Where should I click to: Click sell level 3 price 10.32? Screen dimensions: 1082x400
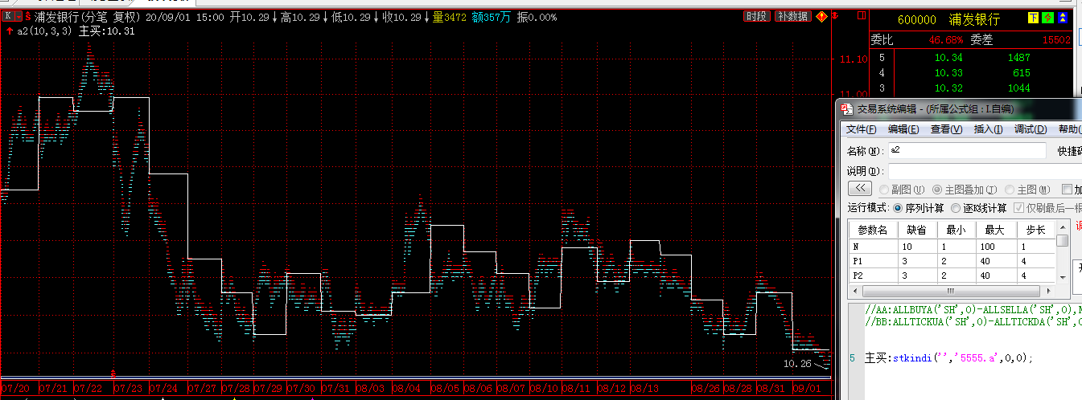(x=948, y=88)
